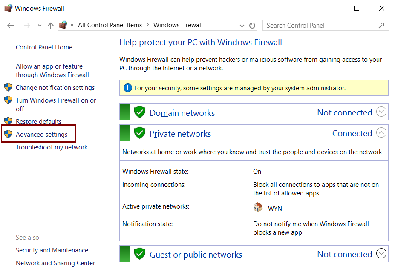Open Security and Maintenance
Viewport: 395px width, 278px height.
pos(52,250)
